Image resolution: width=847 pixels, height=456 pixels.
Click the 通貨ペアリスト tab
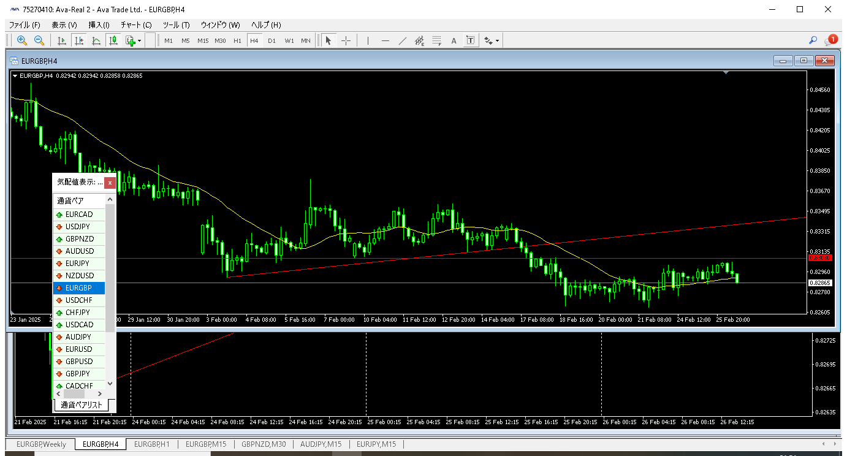[82, 405]
